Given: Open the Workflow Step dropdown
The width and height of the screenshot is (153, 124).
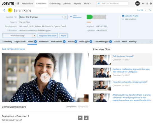Looking at the screenshot, I should pyautogui.click(x=19, y=36).
